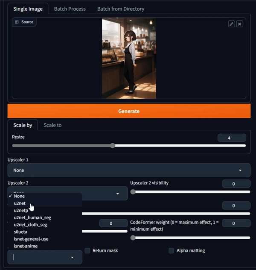
Task: Select silueta from the model list
Action: point(45,232)
